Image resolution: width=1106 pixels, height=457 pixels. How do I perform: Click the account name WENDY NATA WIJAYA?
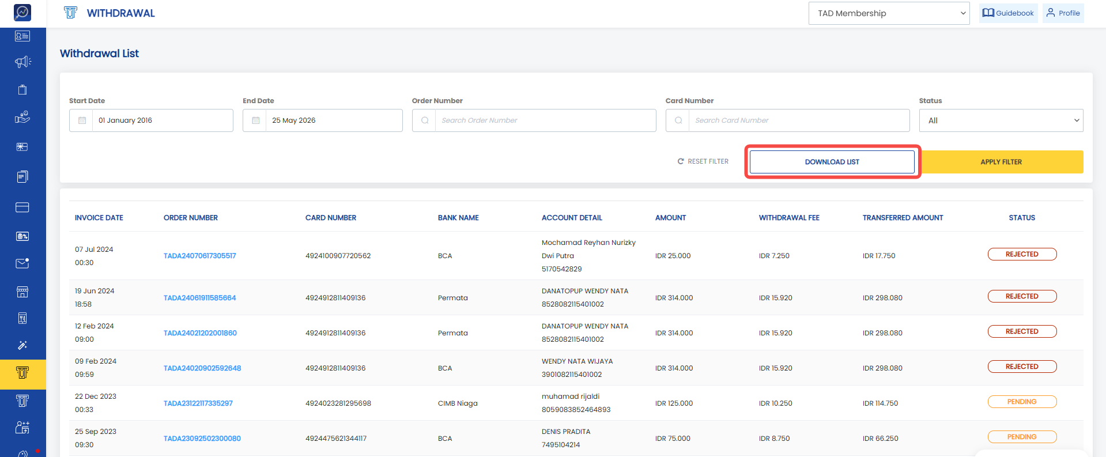pyautogui.click(x=577, y=361)
